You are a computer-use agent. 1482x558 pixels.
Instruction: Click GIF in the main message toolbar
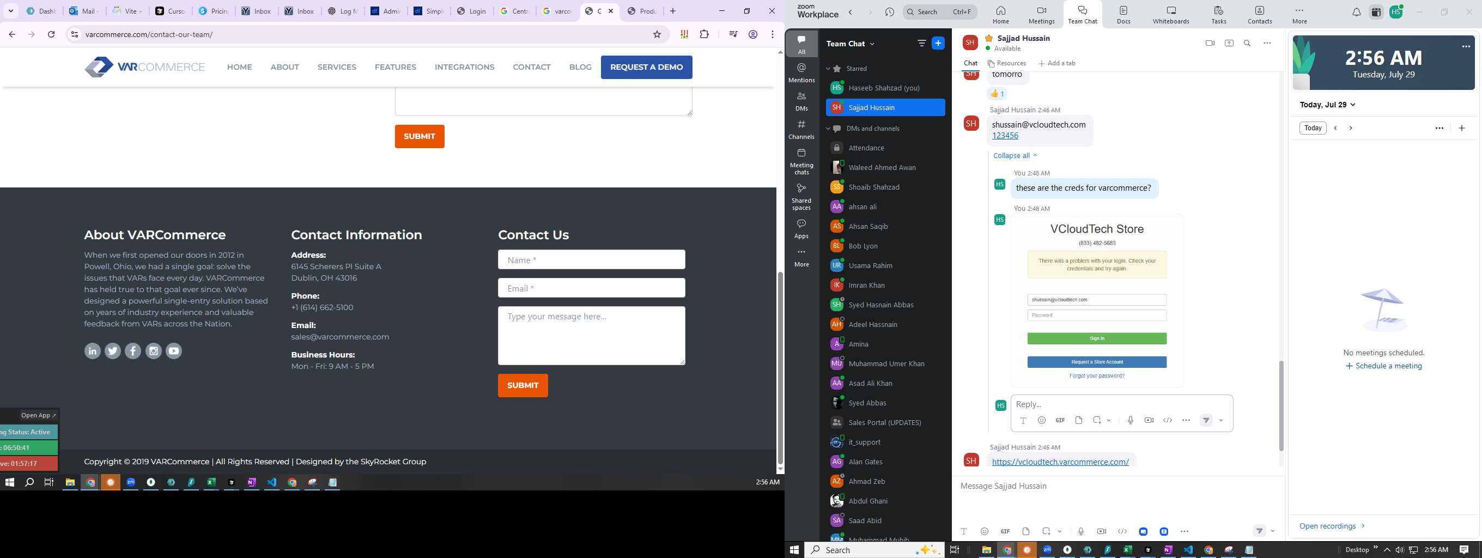[1005, 531]
